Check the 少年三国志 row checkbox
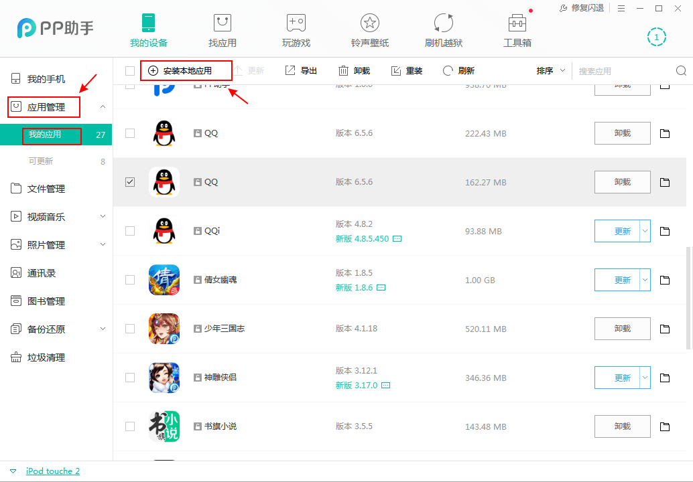The image size is (693, 482). [130, 329]
